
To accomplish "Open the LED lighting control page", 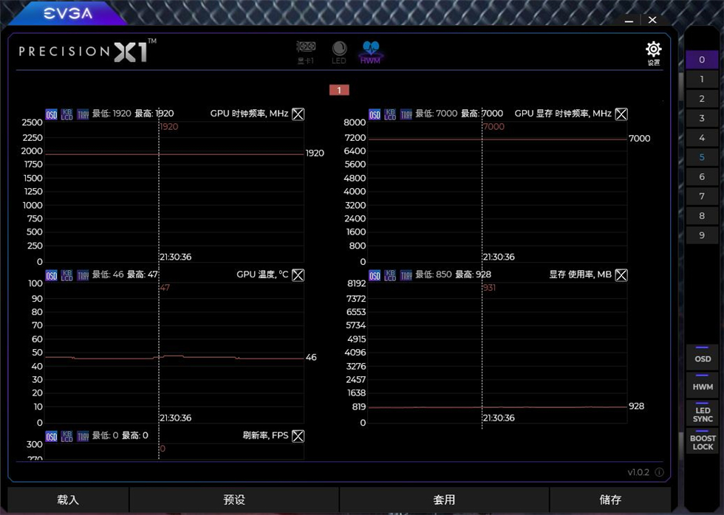I will point(339,50).
